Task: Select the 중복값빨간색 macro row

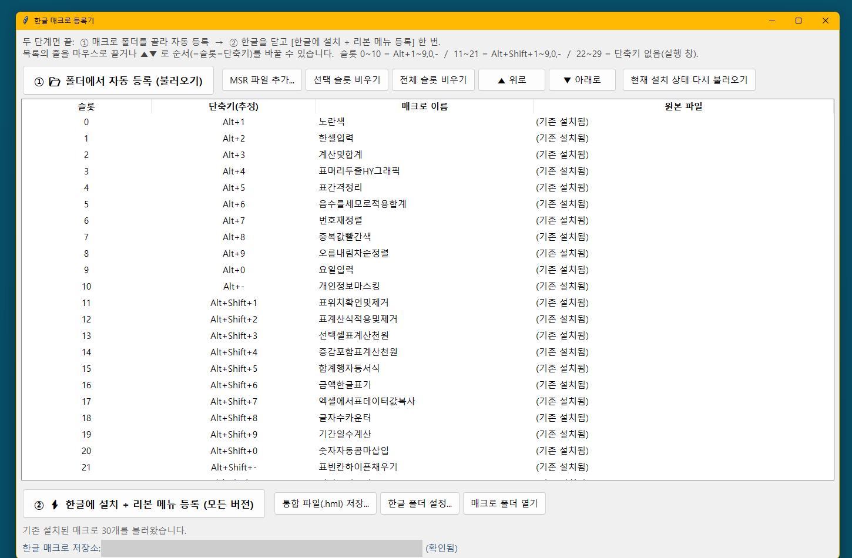Action: [x=428, y=237]
